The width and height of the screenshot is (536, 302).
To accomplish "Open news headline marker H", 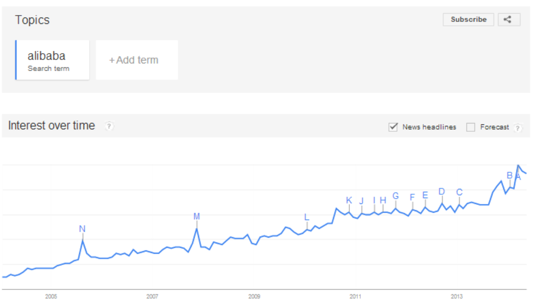I will click(383, 200).
